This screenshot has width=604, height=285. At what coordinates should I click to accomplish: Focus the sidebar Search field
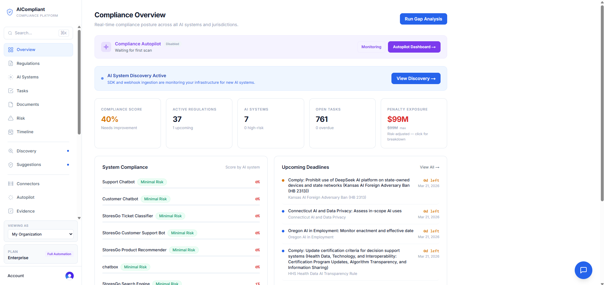38,33
